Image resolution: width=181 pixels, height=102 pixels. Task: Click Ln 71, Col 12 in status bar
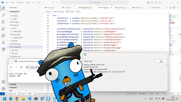[x=132, y=94]
